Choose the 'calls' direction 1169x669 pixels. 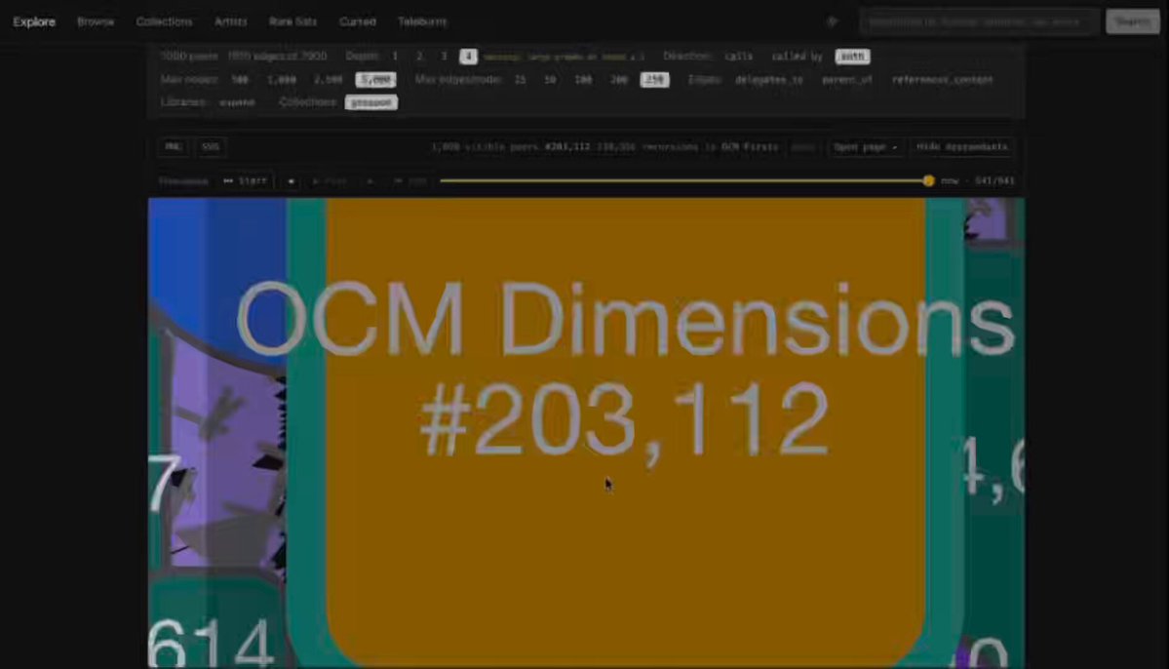click(739, 57)
